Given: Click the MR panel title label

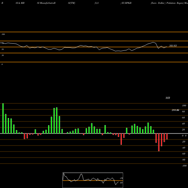Looking at the screenshot, I should [168, 98].
